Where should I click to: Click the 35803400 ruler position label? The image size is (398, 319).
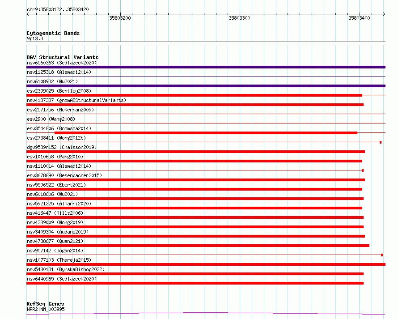(x=359, y=18)
